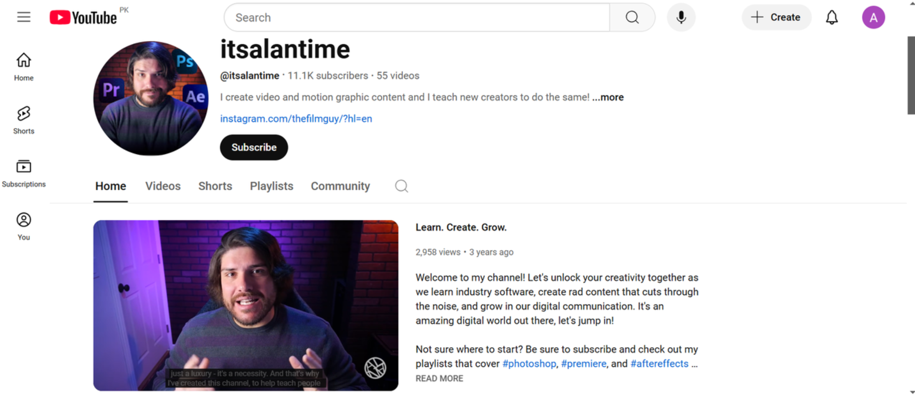Screen dimensions: 915x395
Task: Run a search with the magnifying glass button
Action: pos(632,17)
